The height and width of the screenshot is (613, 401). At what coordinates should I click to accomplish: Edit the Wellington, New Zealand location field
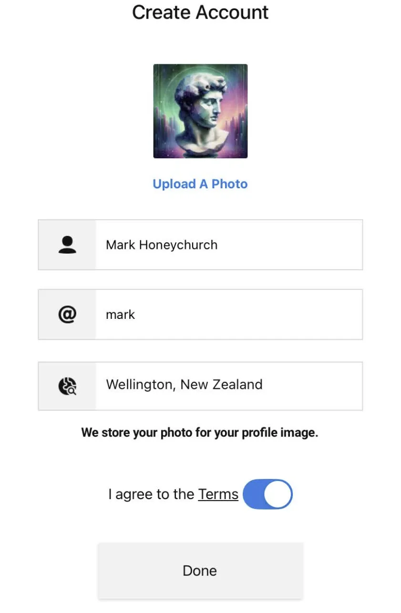pos(200,386)
